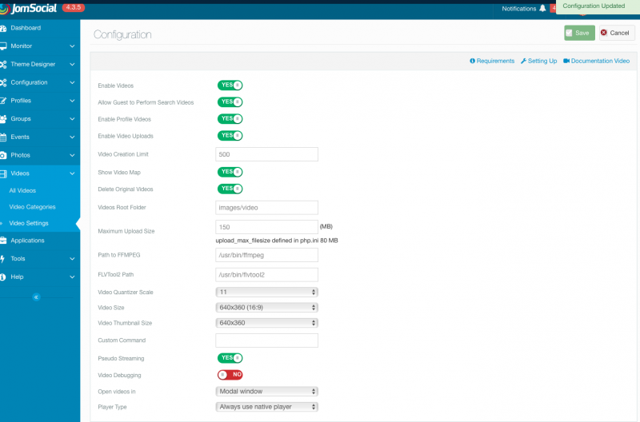This screenshot has width=640, height=422.
Task: Expand the Groups menu chevron
Action: click(x=72, y=119)
